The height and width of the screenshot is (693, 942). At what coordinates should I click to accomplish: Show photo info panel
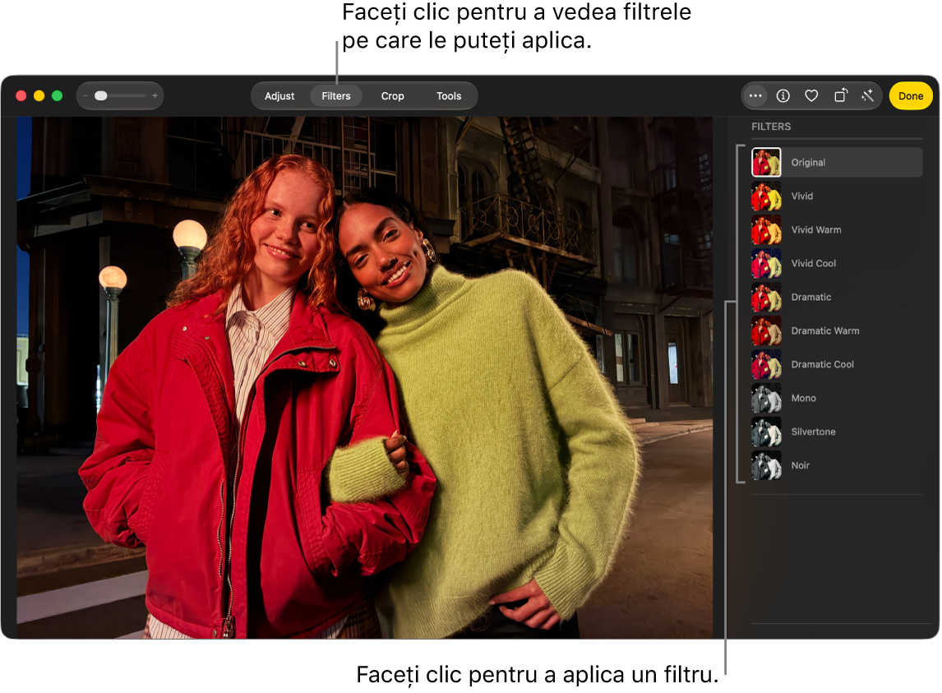tap(783, 95)
